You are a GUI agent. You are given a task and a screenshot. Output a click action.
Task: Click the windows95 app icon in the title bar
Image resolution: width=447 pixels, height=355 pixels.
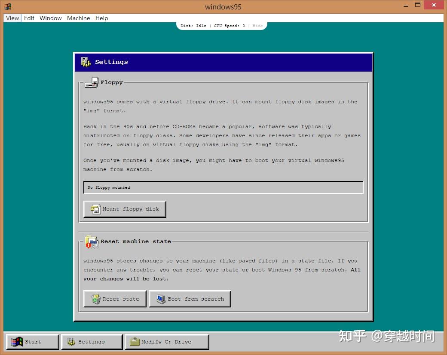tap(7, 6)
